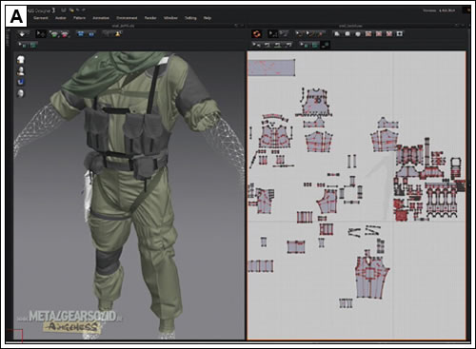476x349 pixels.
Task: Click the orange Sync icon in 2D toolbar
Action: point(256,33)
